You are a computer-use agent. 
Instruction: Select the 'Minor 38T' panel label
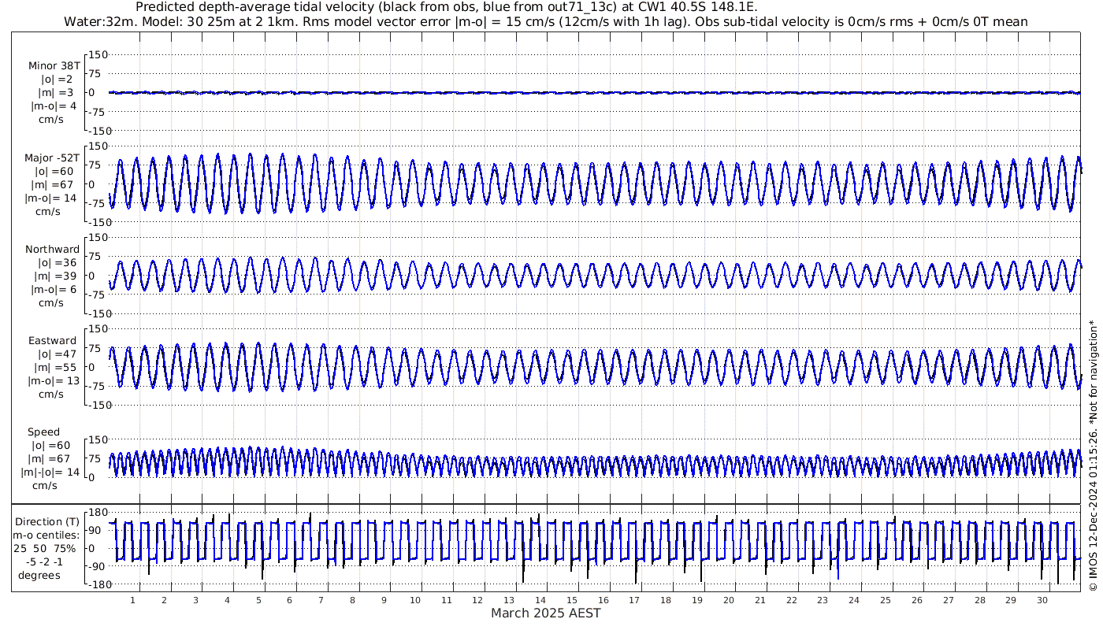[54, 65]
